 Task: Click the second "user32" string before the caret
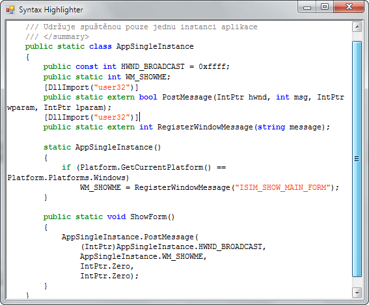(112, 117)
